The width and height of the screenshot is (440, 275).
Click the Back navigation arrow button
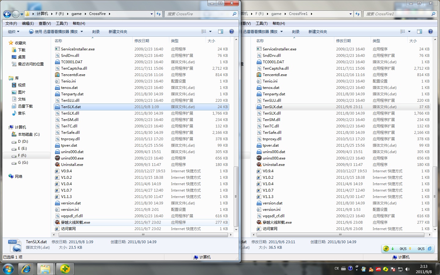coord(7,14)
